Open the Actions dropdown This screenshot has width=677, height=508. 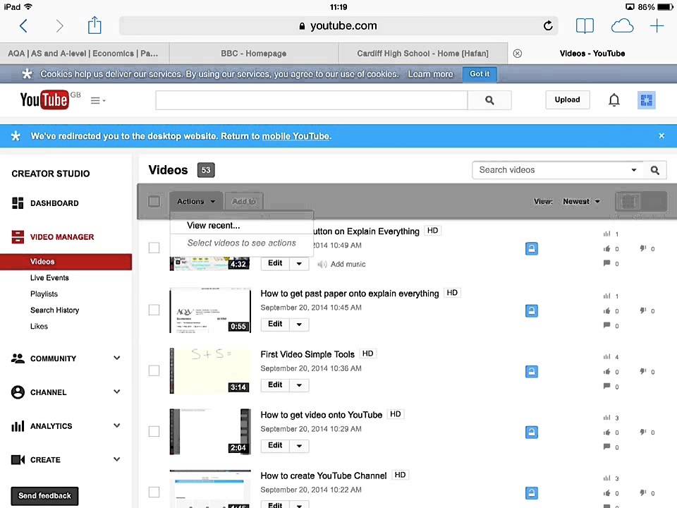pyautogui.click(x=196, y=201)
